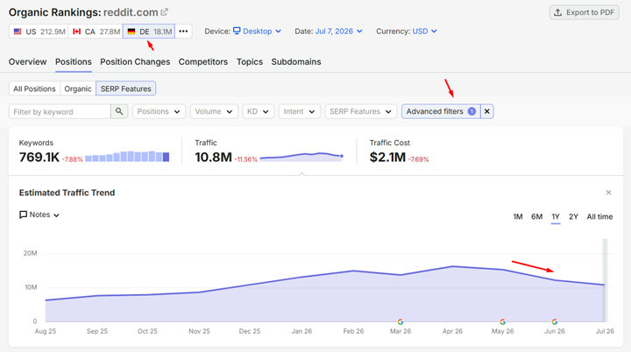631x352 pixels.
Task: Select the CA 27.8M database
Action: [x=96, y=32]
